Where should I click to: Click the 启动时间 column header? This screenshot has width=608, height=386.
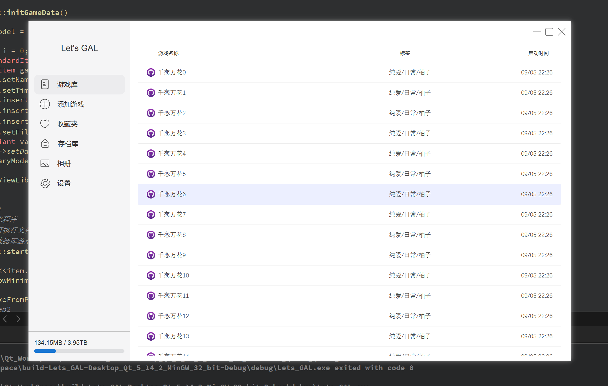point(538,53)
